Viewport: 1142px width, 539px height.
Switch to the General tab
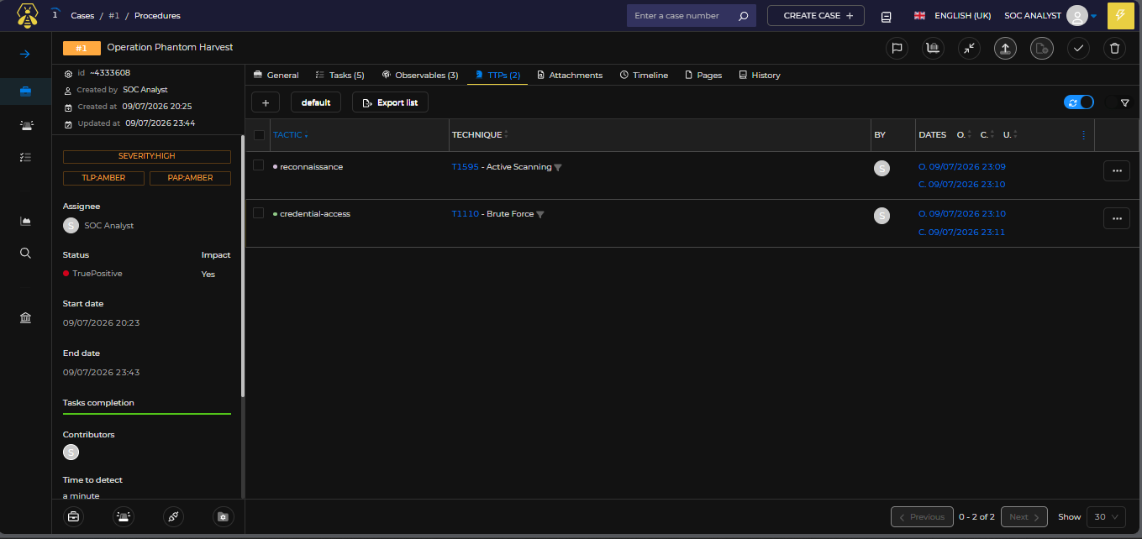pos(276,76)
